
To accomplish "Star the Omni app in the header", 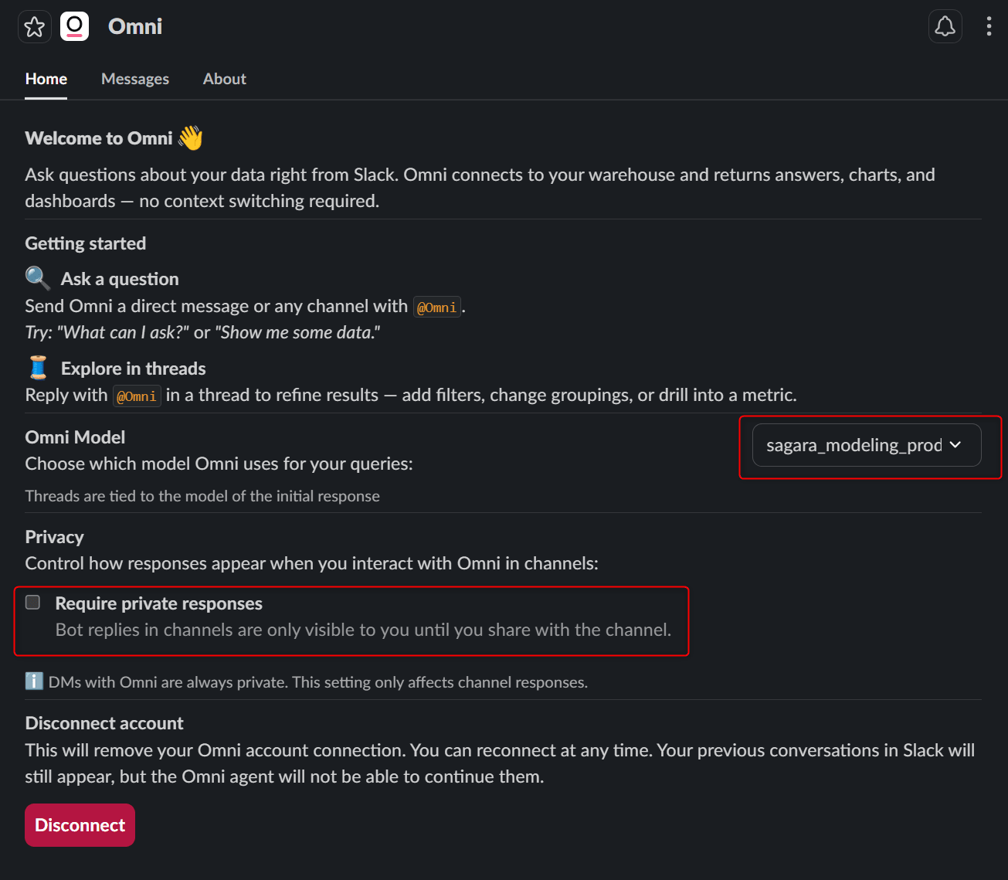I will tap(34, 27).
